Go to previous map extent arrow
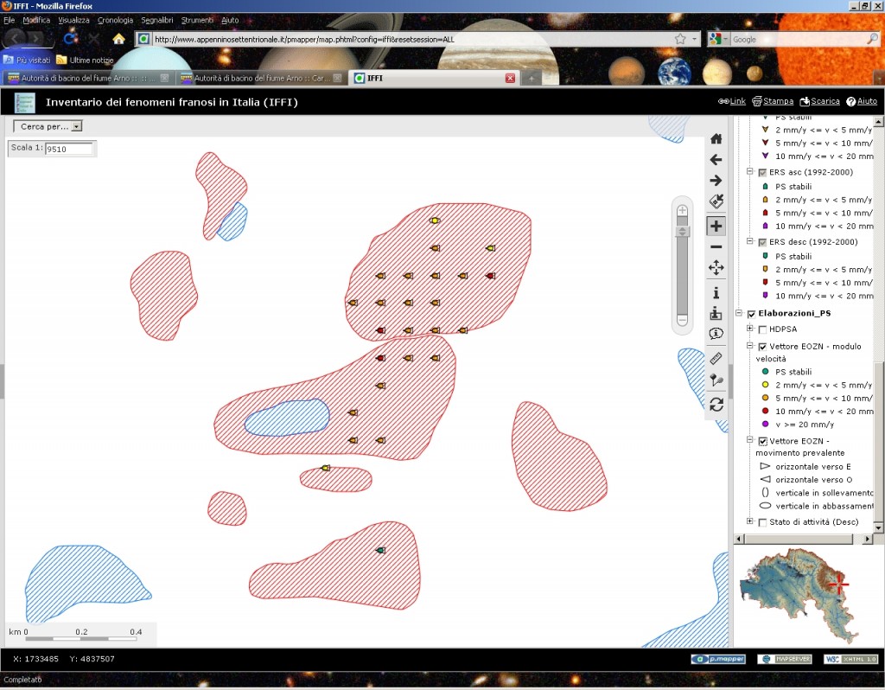The height and width of the screenshot is (690, 885). point(716,160)
